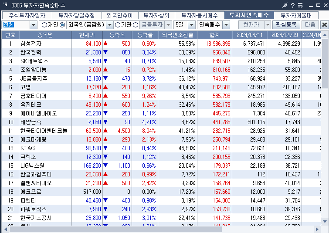
Task: Select the 금호타이어 stock name
Action: (x=33, y=96)
